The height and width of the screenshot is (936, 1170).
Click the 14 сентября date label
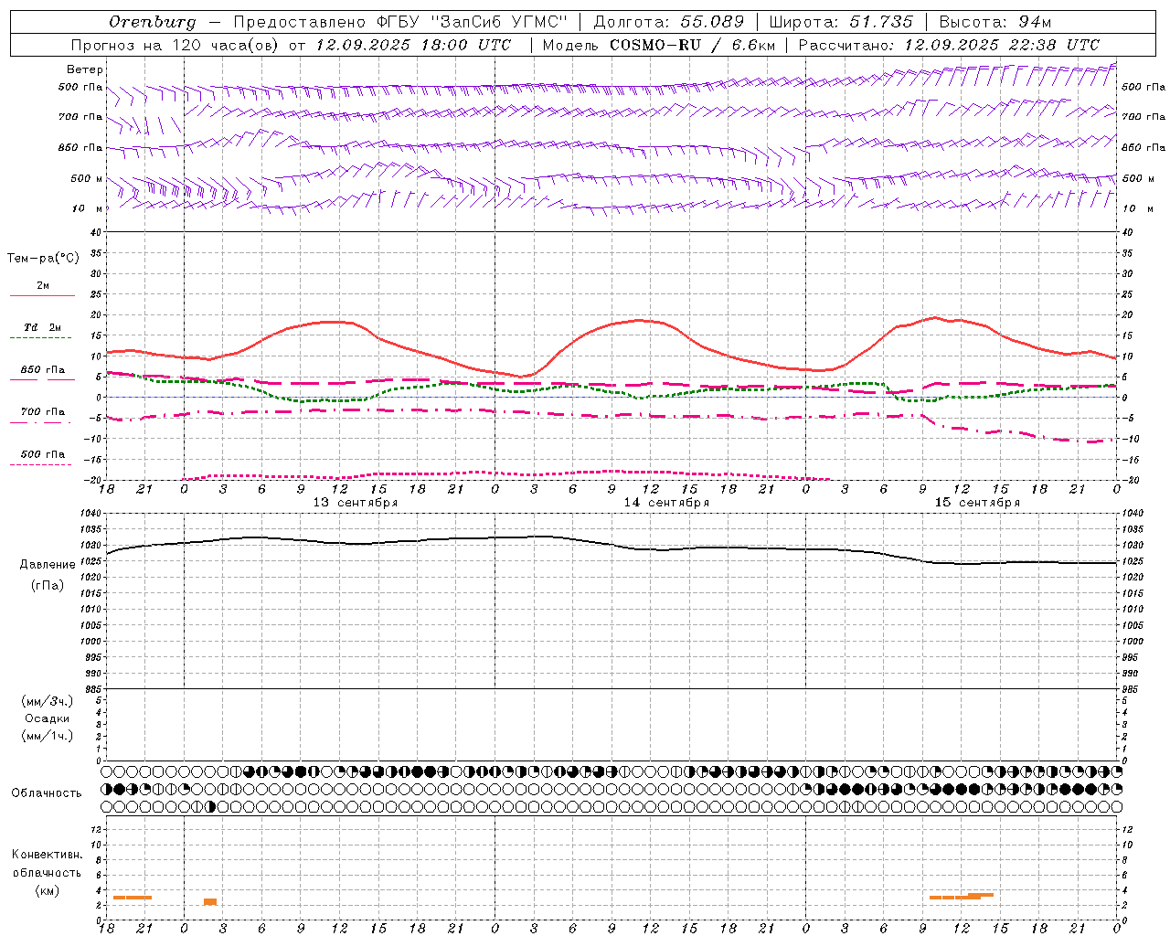[666, 503]
